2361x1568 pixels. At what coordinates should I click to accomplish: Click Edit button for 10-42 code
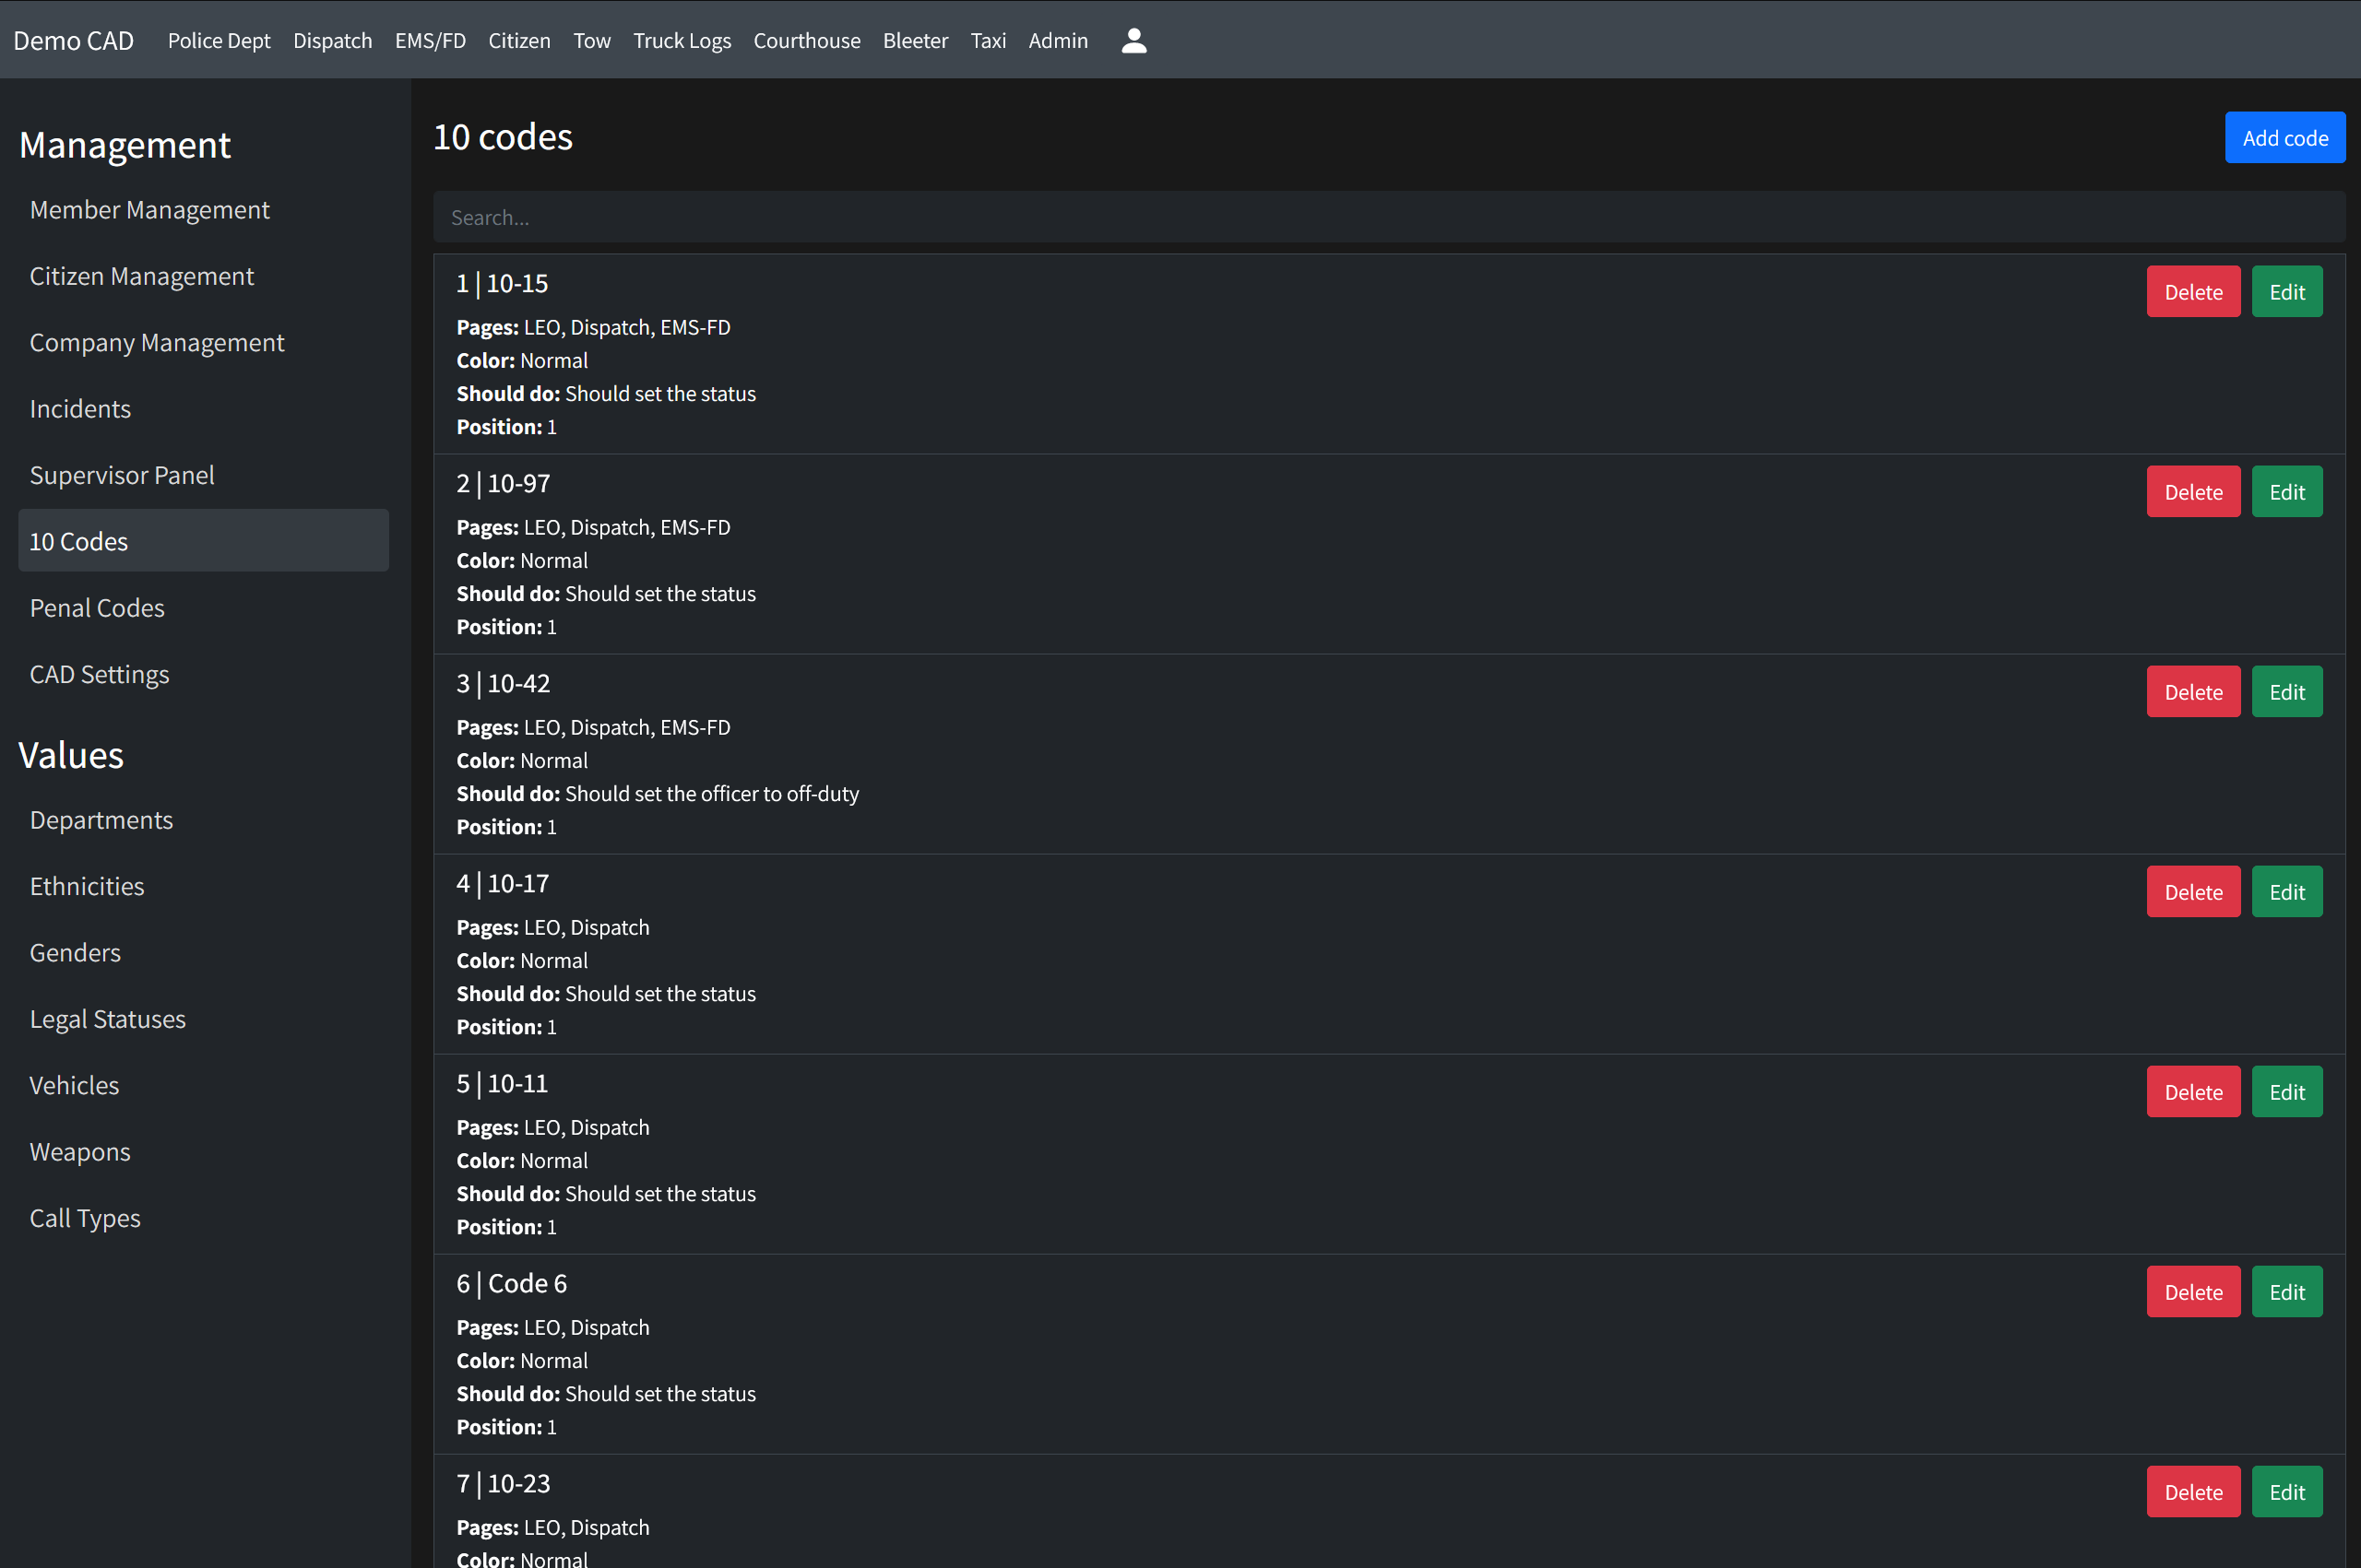point(2285,691)
